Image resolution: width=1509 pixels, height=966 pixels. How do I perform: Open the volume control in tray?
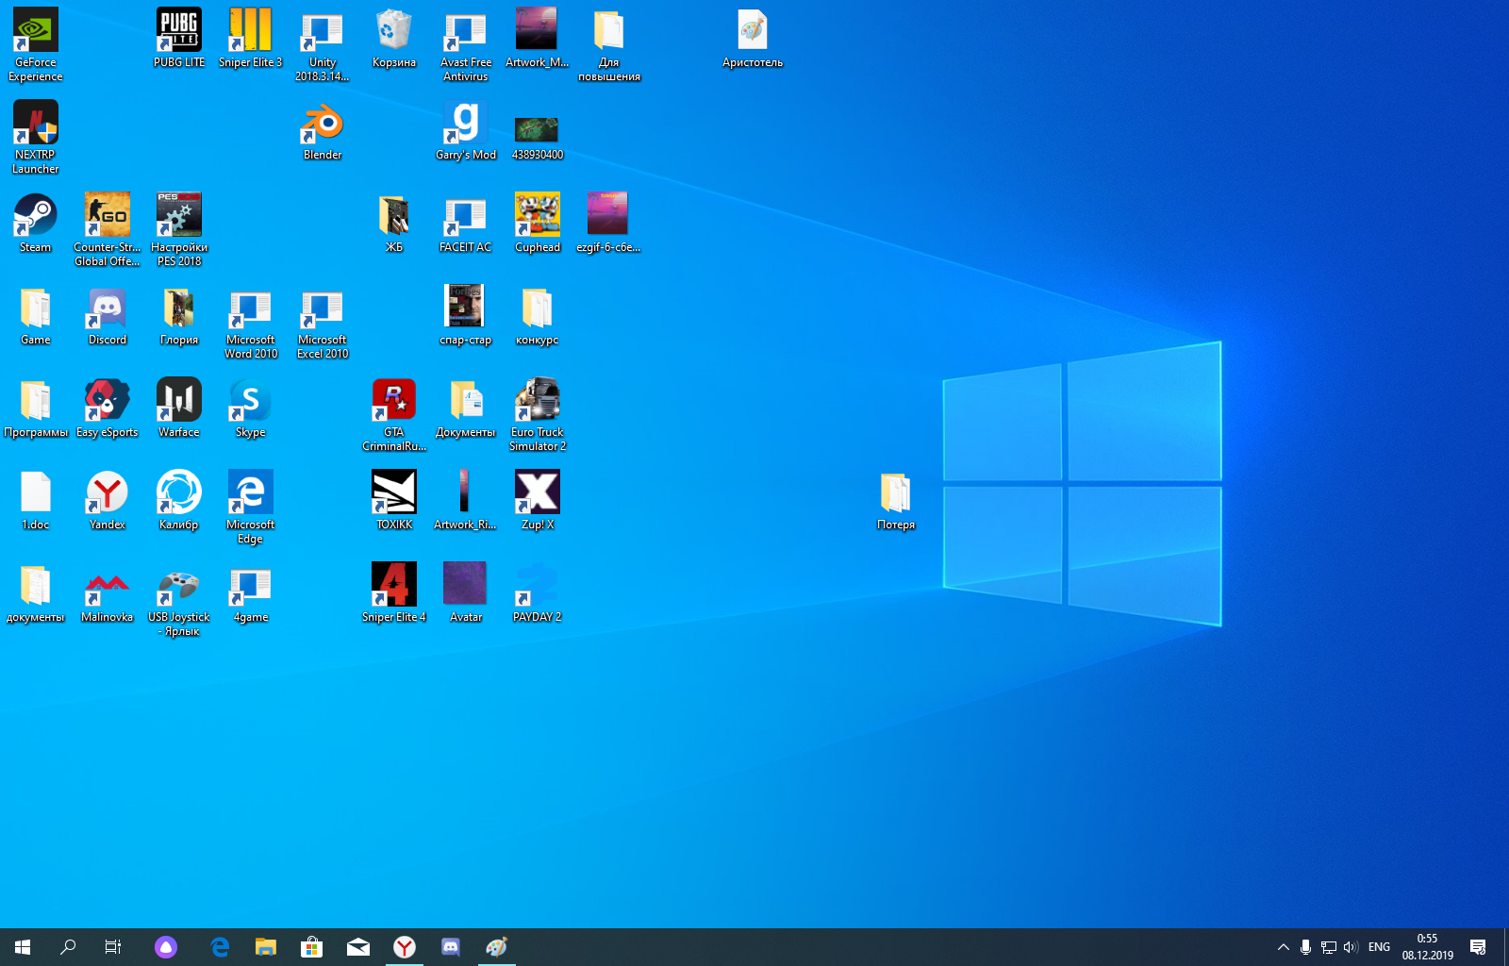(1351, 946)
